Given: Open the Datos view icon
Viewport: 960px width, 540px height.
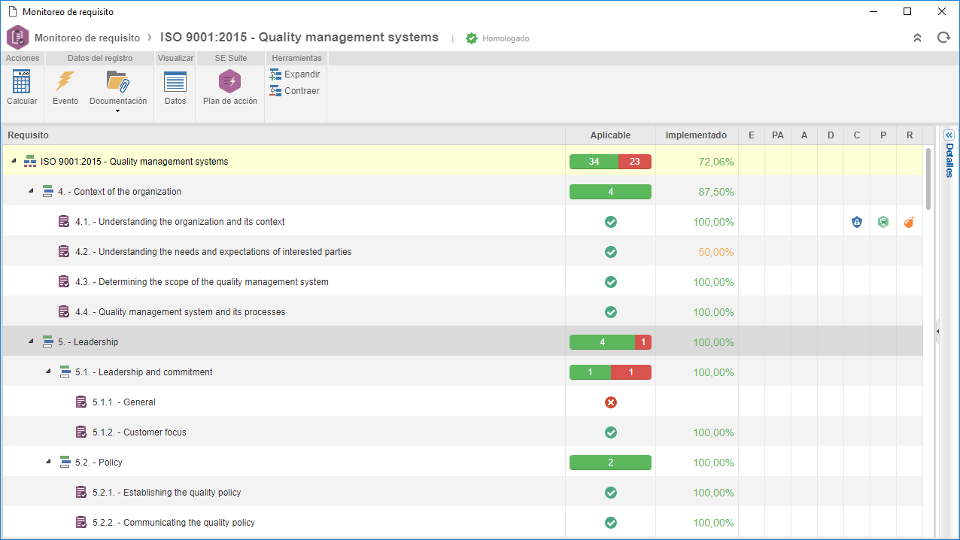Looking at the screenshot, I should (x=175, y=81).
